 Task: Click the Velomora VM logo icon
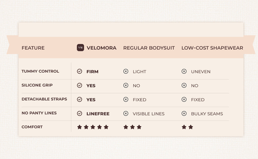pos(80,48)
